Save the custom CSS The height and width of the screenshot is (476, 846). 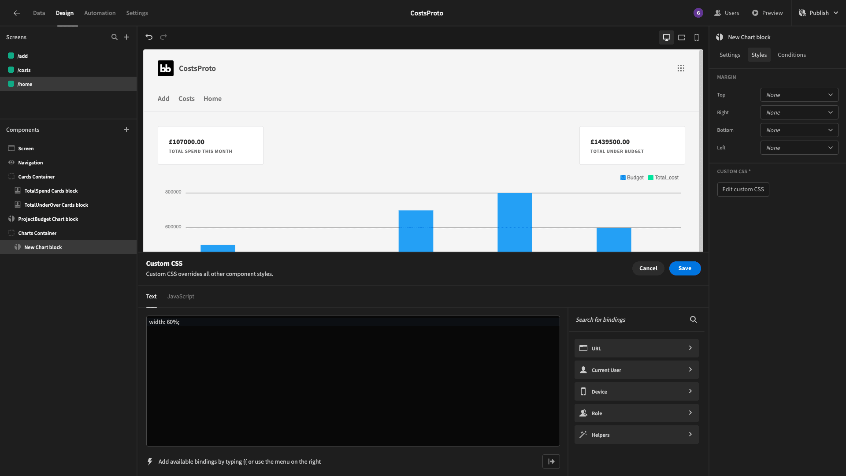685,268
